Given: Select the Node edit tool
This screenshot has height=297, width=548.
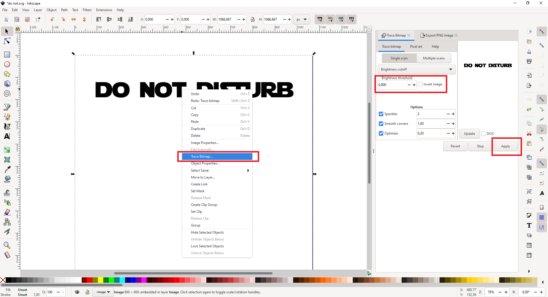Looking at the screenshot, I should 7,41.
